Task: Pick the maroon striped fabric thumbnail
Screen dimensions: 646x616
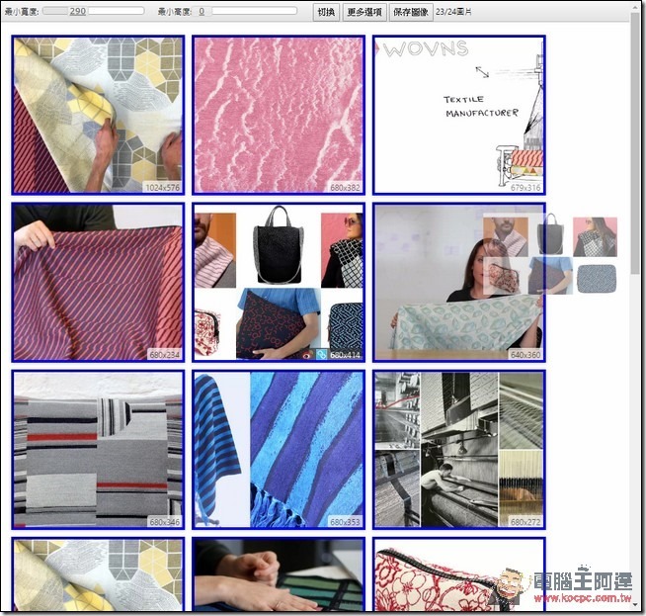Action: click(x=98, y=282)
